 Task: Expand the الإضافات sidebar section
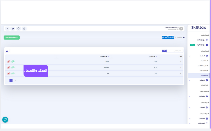pyautogui.click(x=189, y=80)
